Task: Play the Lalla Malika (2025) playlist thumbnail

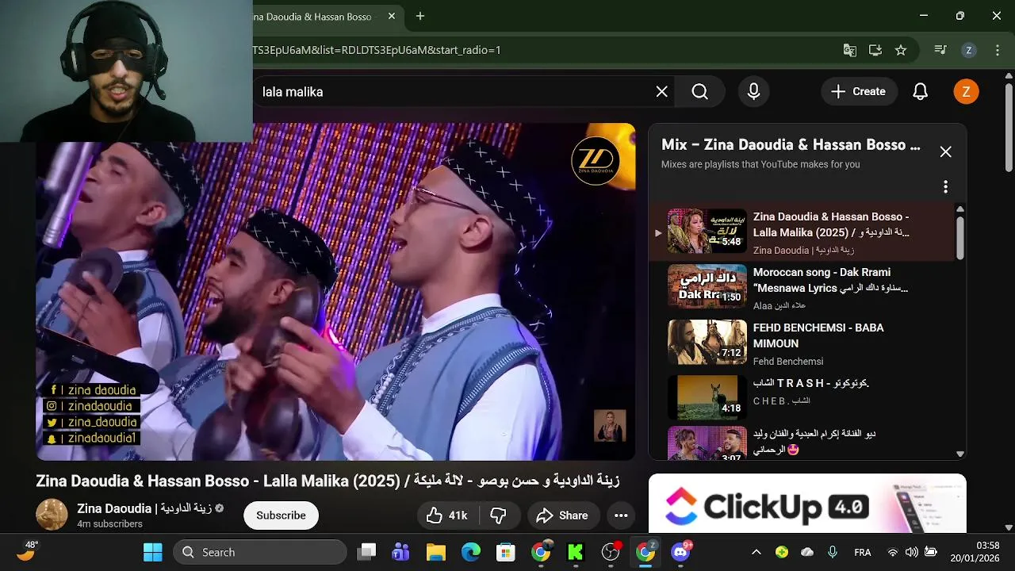Action: click(707, 231)
